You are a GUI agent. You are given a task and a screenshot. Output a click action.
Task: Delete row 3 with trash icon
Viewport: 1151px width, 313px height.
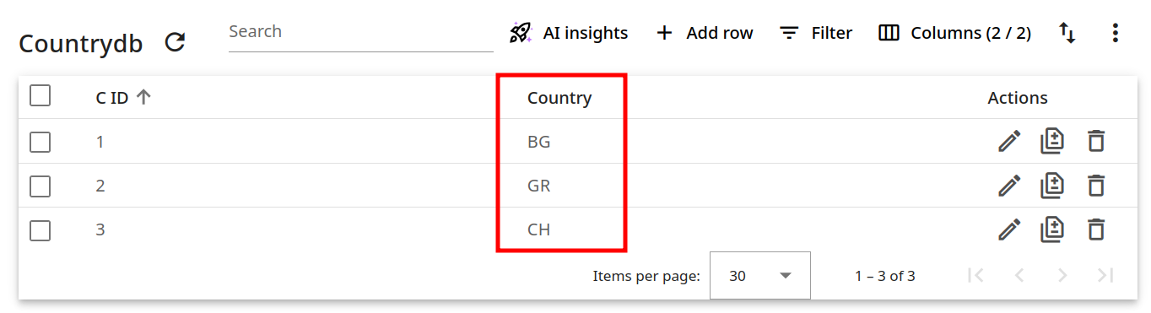pos(1095,229)
